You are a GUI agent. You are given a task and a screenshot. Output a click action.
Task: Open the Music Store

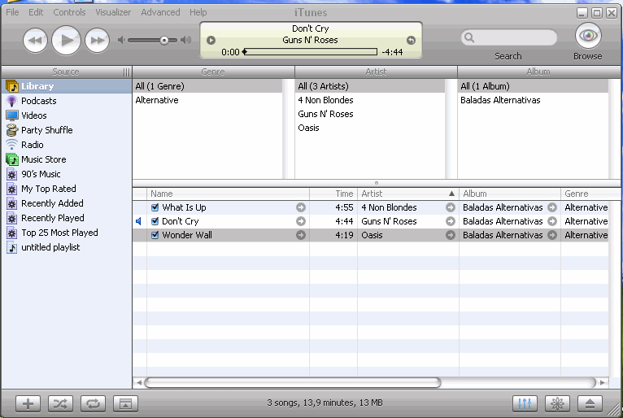point(67,159)
